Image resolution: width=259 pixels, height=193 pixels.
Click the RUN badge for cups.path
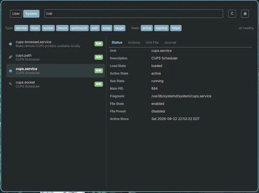pos(99,57)
